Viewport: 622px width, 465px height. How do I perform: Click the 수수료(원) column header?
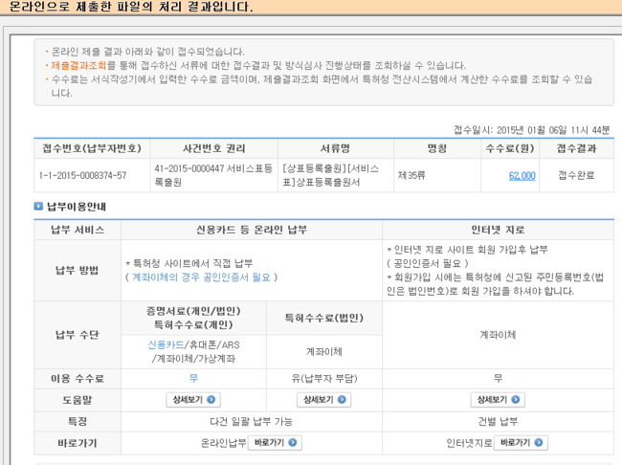[x=509, y=148]
